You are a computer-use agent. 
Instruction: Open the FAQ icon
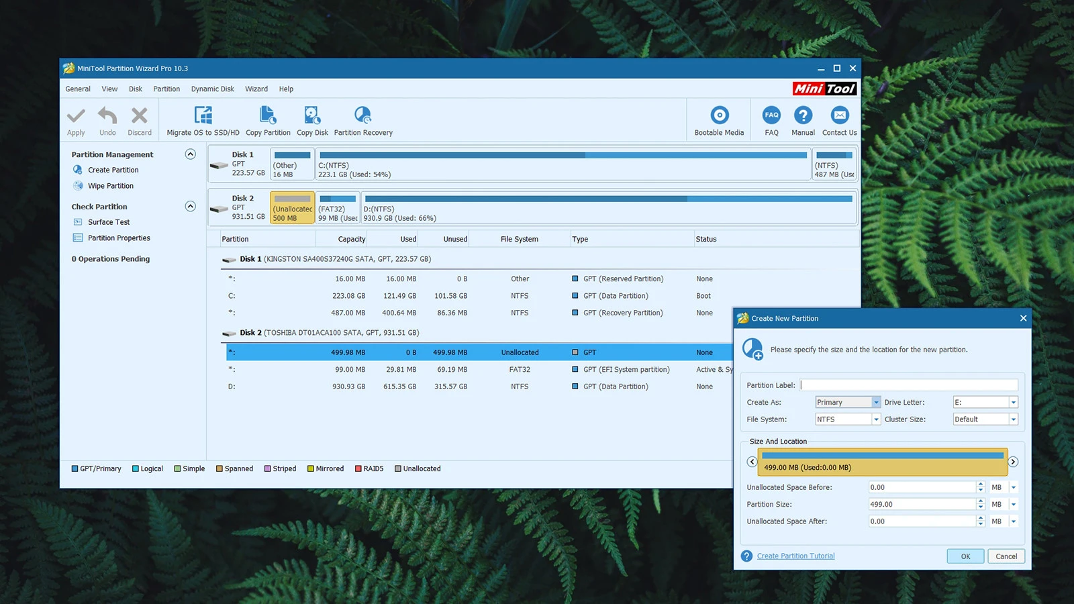click(x=772, y=115)
